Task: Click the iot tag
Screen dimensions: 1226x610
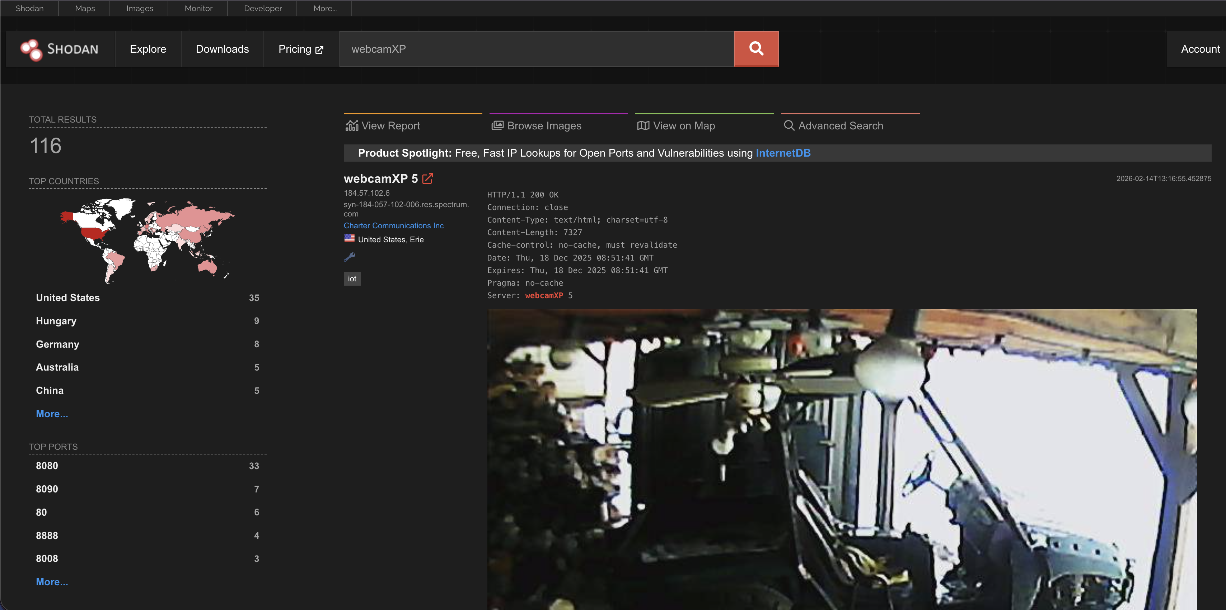Action: point(352,278)
